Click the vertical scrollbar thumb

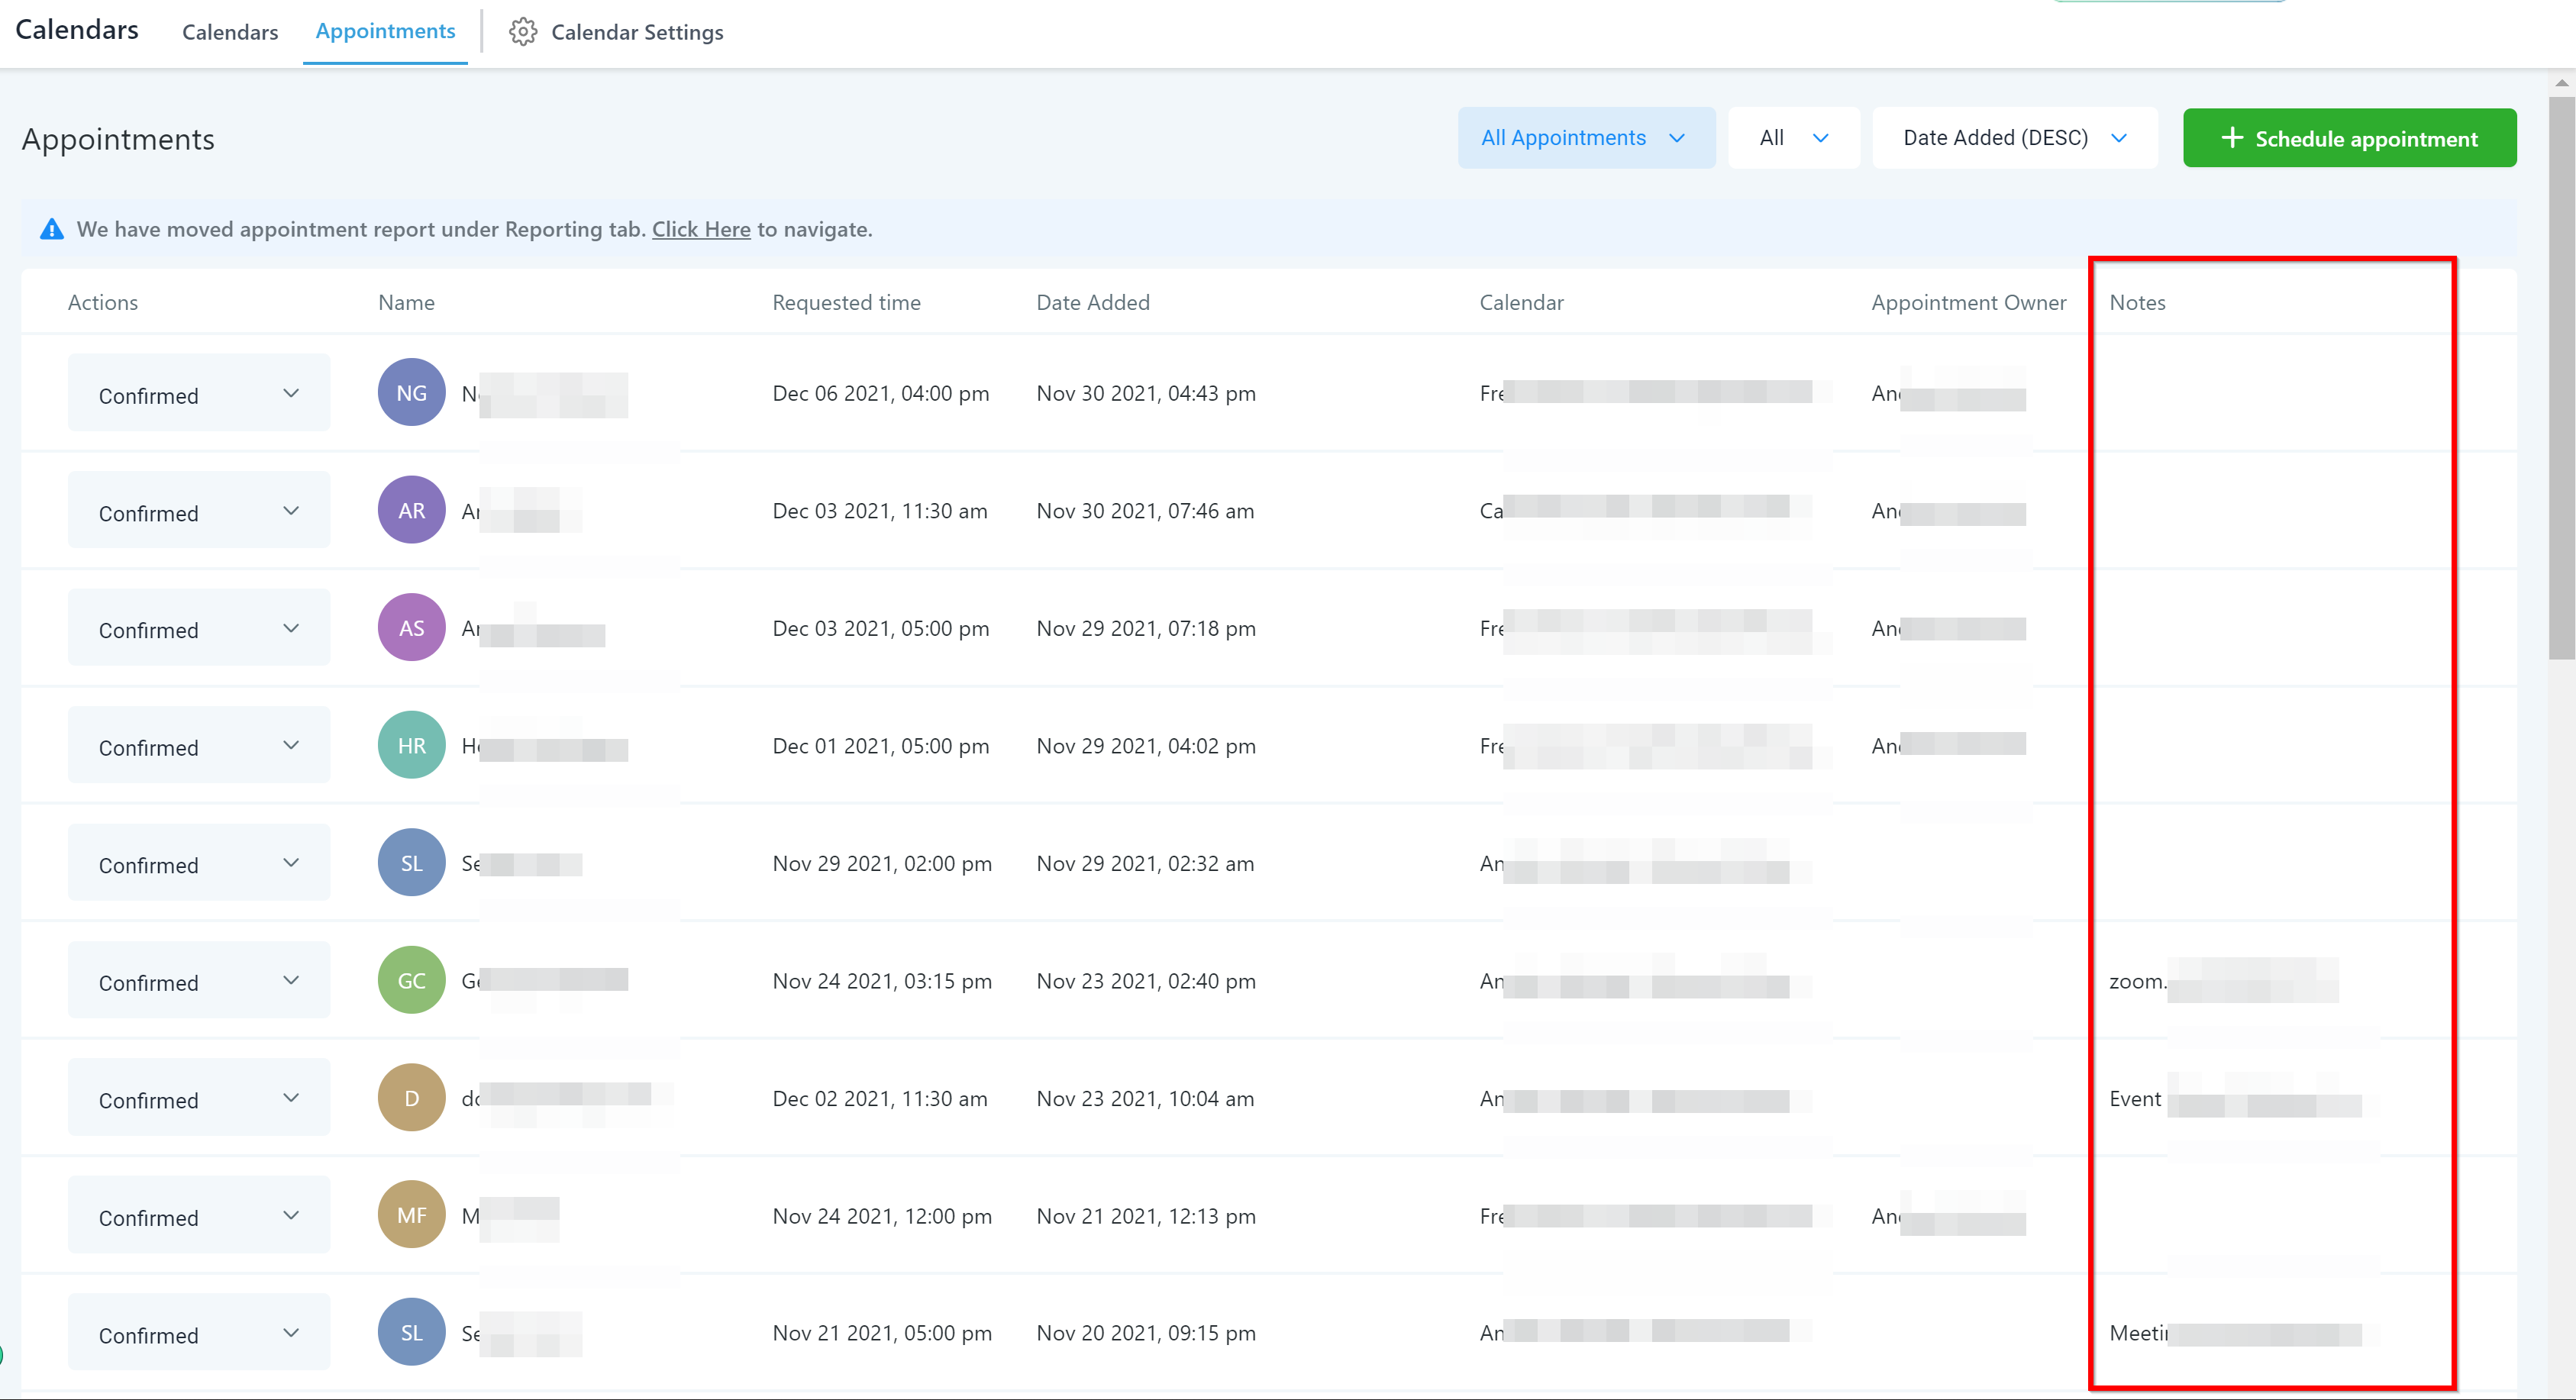2561,378
